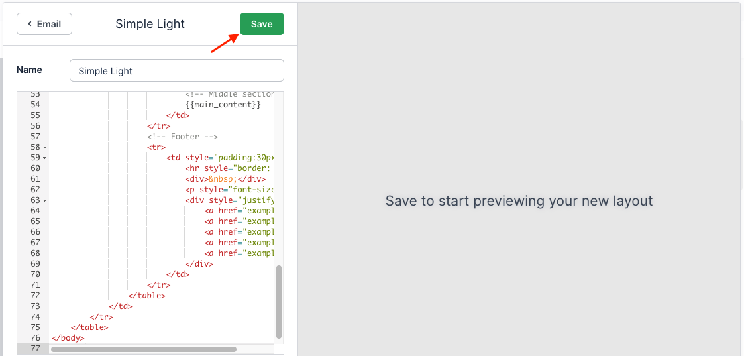
Task: Click the </tr> tag on line 71
Action: click(159, 285)
